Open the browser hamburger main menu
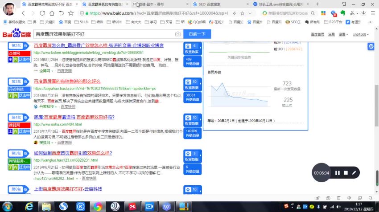 tap(373, 13)
